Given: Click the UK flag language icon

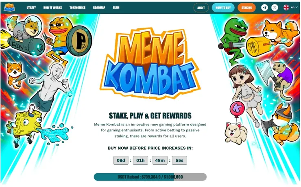Looking at the screenshot, I should [x=286, y=8].
